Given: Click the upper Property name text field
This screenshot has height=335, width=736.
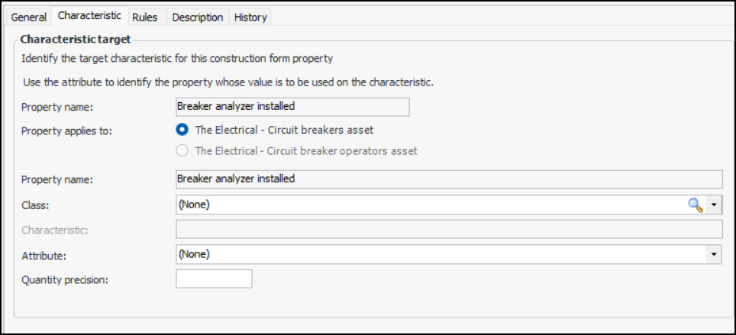Looking at the screenshot, I should 292,106.
